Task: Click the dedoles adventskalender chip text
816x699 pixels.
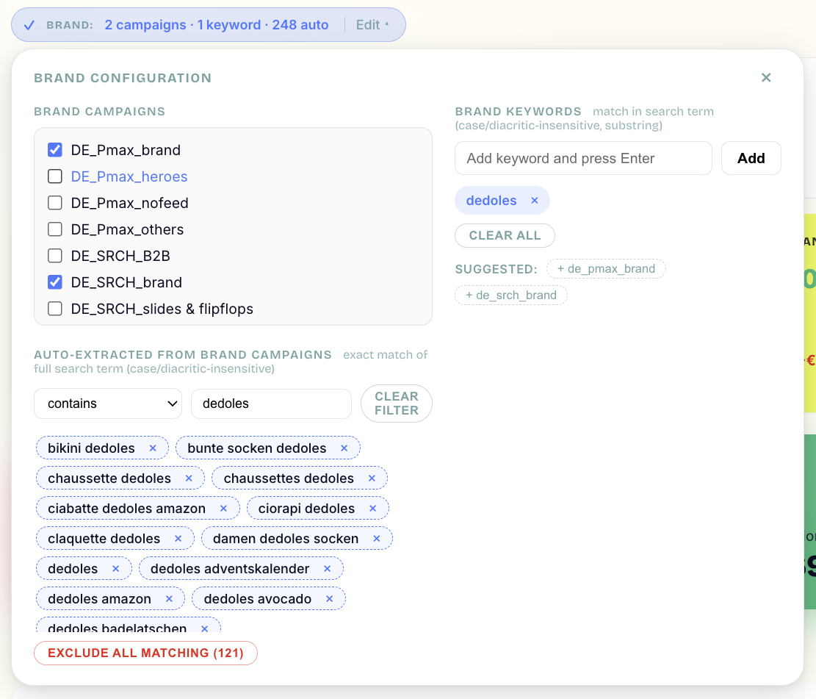Action: coord(229,569)
